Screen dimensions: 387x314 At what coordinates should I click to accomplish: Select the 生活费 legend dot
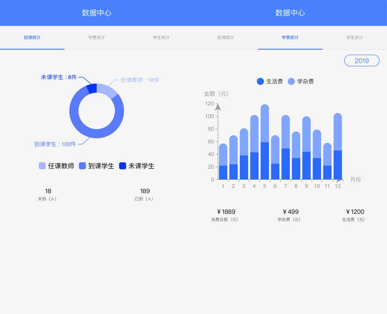(260, 81)
